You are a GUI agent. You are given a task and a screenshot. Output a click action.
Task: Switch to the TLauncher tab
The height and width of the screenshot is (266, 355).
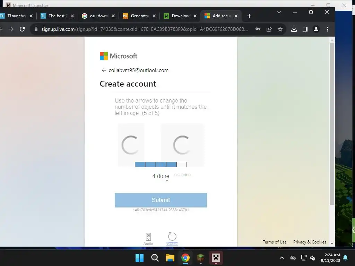[17, 16]
